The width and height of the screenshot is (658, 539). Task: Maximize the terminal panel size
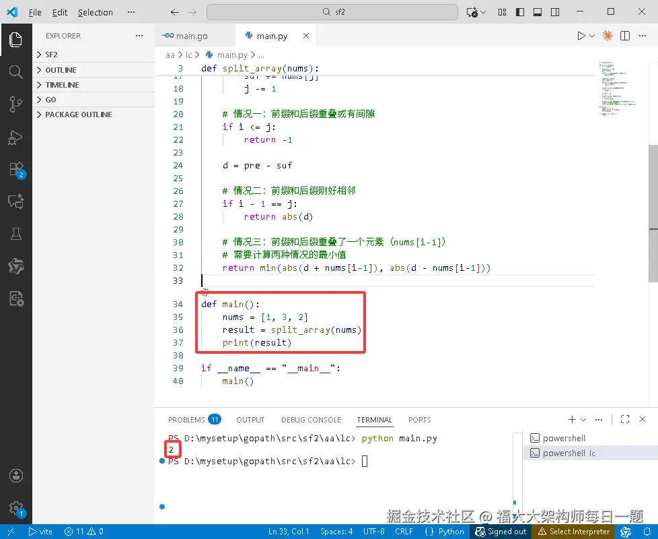pos(625,419)
